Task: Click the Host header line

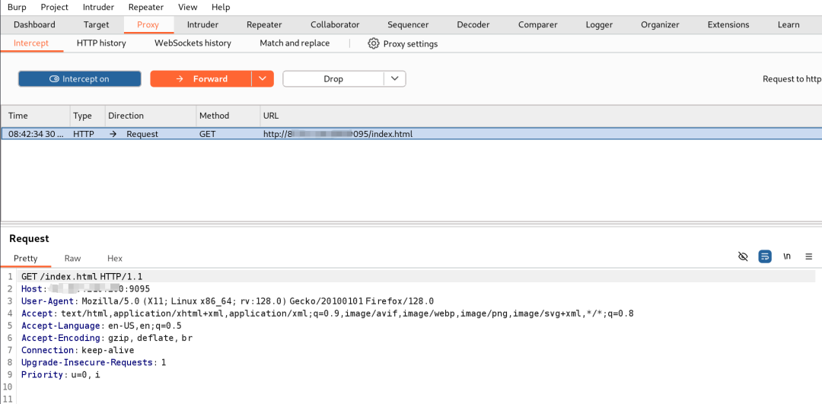Action: tap(86, 288)
